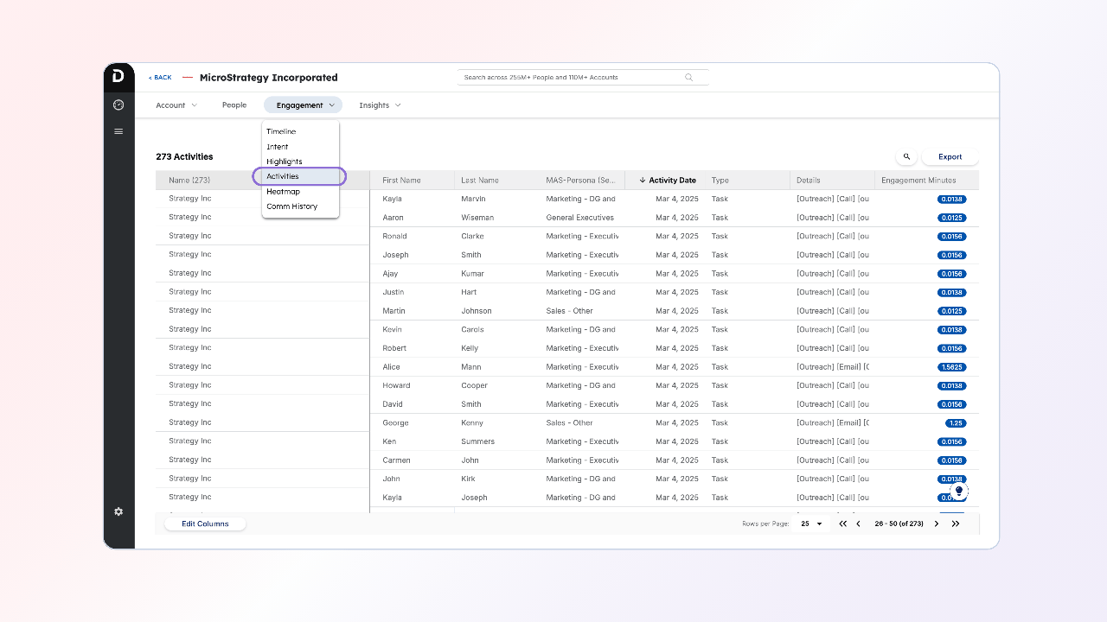This screenshot has width=1107, height=622.
Task: Go to the previous page arrow
Action: (858, 524)
